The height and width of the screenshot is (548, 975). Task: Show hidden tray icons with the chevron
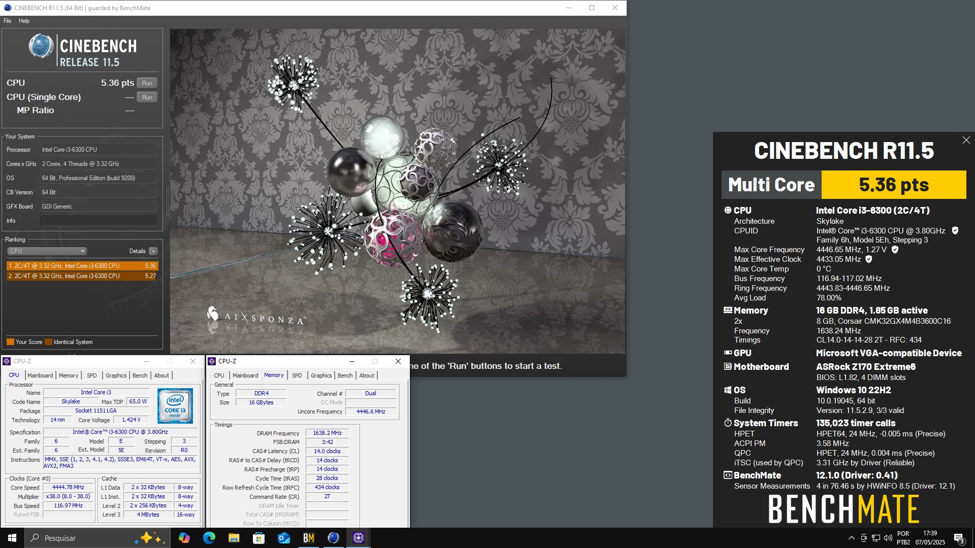[x=851, y=538]
